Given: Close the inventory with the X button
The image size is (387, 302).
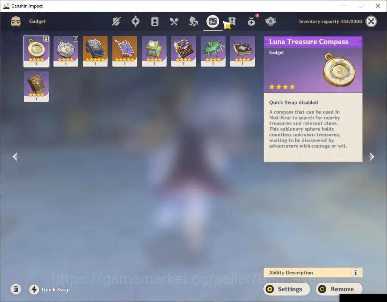Looking at the screenshot, I should click(x=371, y=22).
